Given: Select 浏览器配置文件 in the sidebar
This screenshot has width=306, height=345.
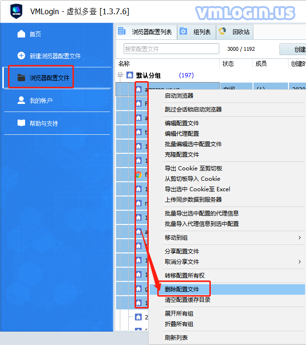Looking at the screenshot, I should coord(49,78).
